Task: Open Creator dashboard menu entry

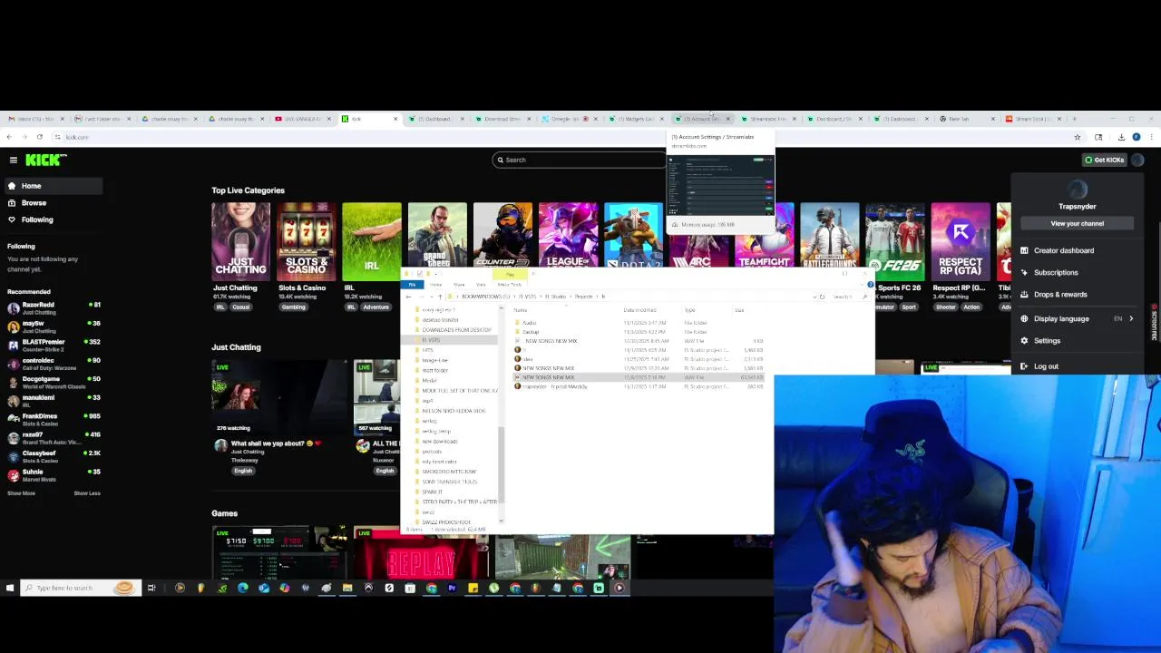Action: click(x=1077, y=250)
